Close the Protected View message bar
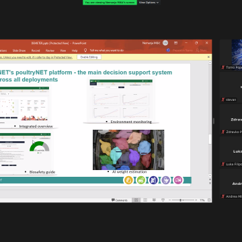 pos(208,57)
